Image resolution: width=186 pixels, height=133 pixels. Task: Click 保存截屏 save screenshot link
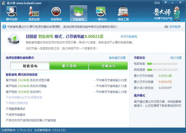(175, 26)
